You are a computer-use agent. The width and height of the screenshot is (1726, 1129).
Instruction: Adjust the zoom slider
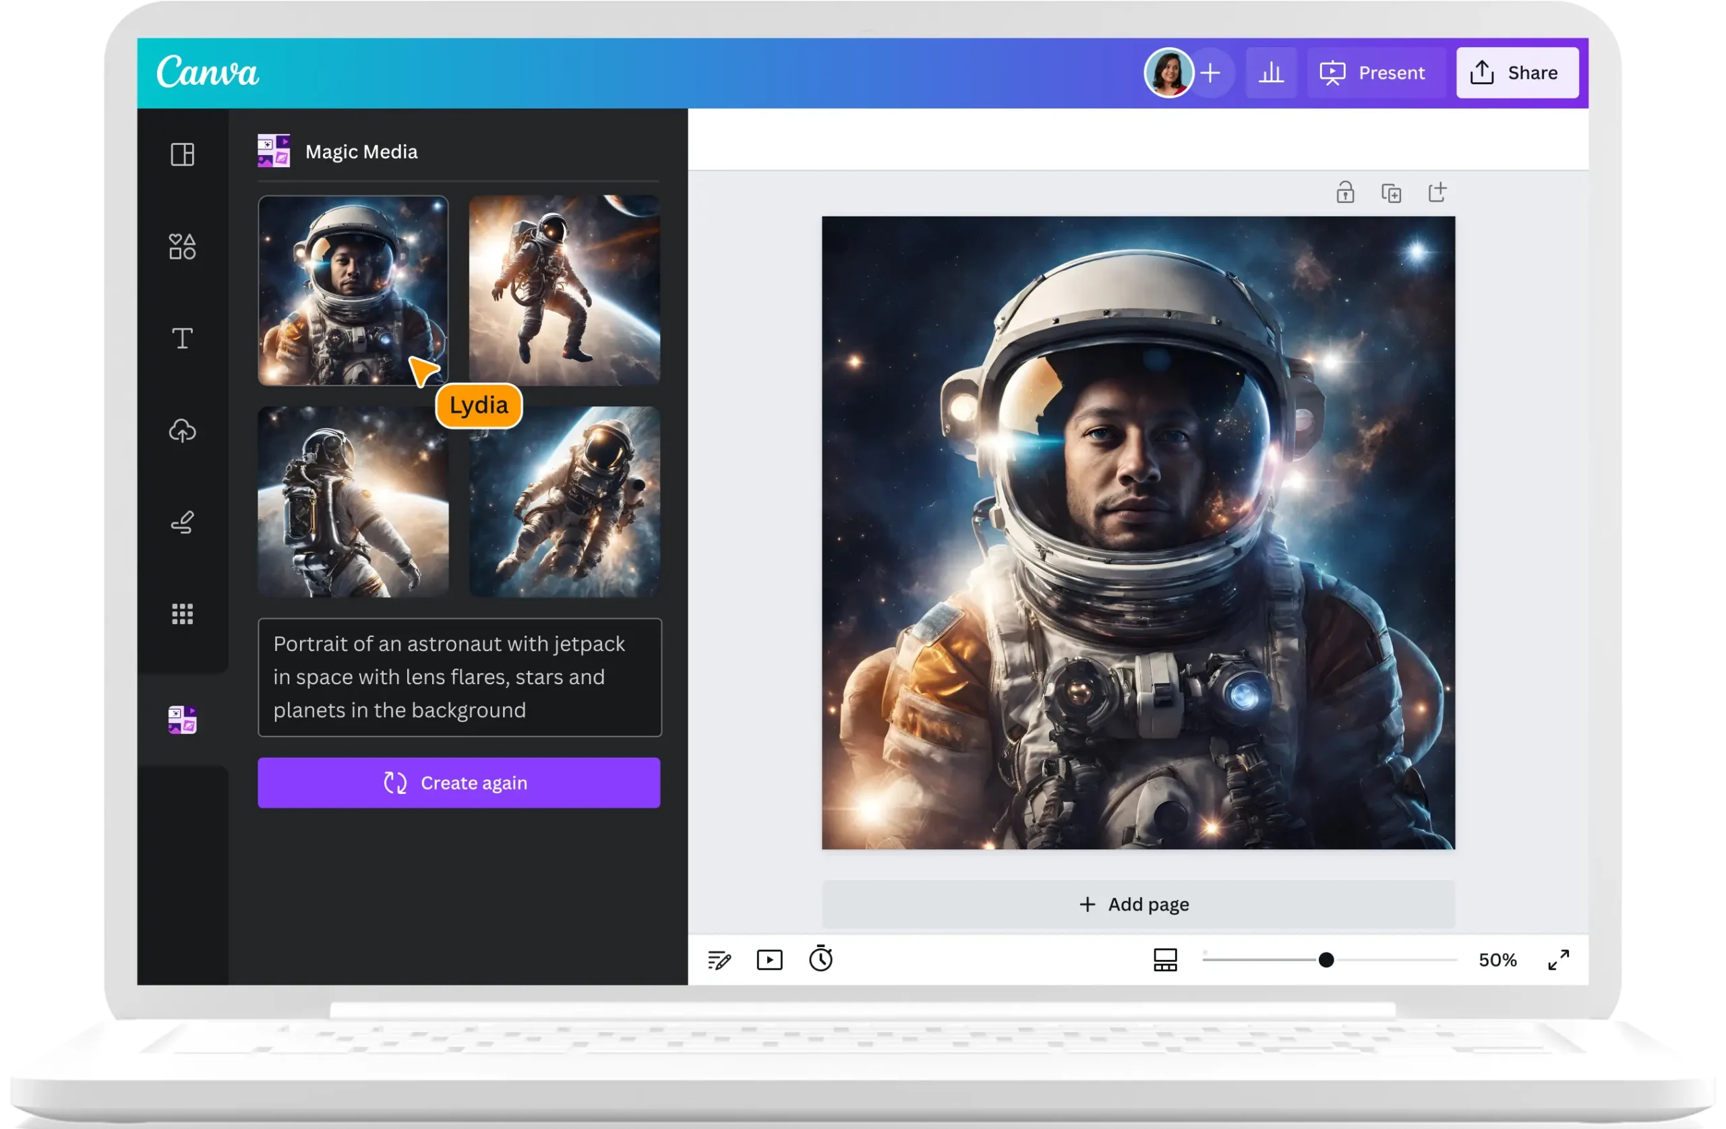(x=1326, y=959)
